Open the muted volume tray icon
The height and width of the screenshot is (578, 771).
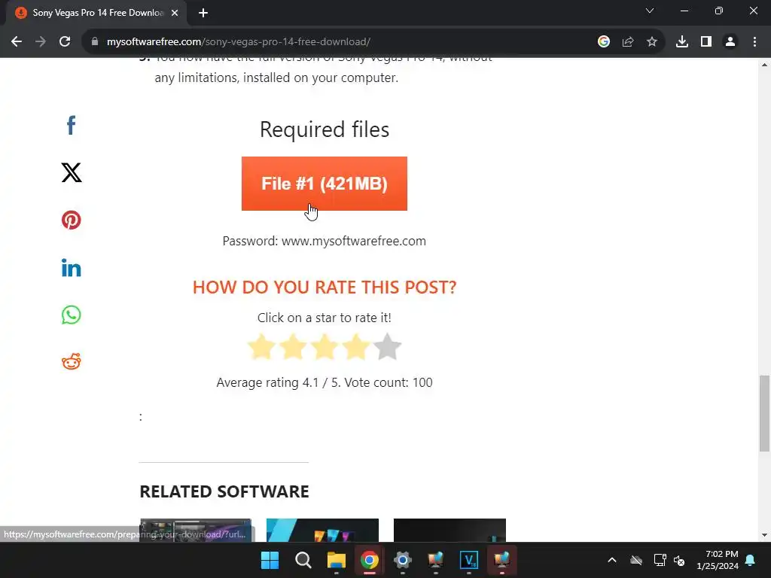(680, 560)
